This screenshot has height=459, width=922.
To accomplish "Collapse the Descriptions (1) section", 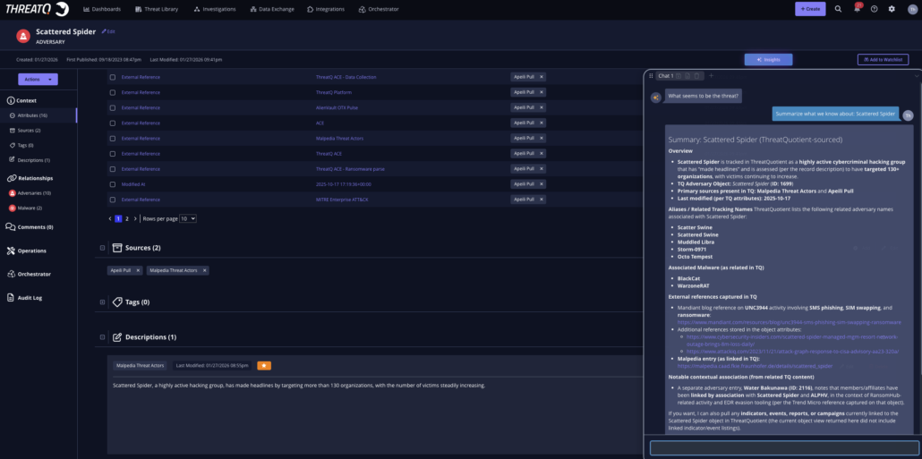I will pyautogui.click(x=102, y=337).
